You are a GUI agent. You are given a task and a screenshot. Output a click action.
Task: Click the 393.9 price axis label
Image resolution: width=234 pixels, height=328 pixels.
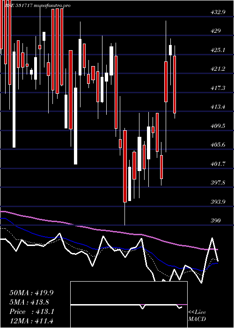tap(218, 201)
